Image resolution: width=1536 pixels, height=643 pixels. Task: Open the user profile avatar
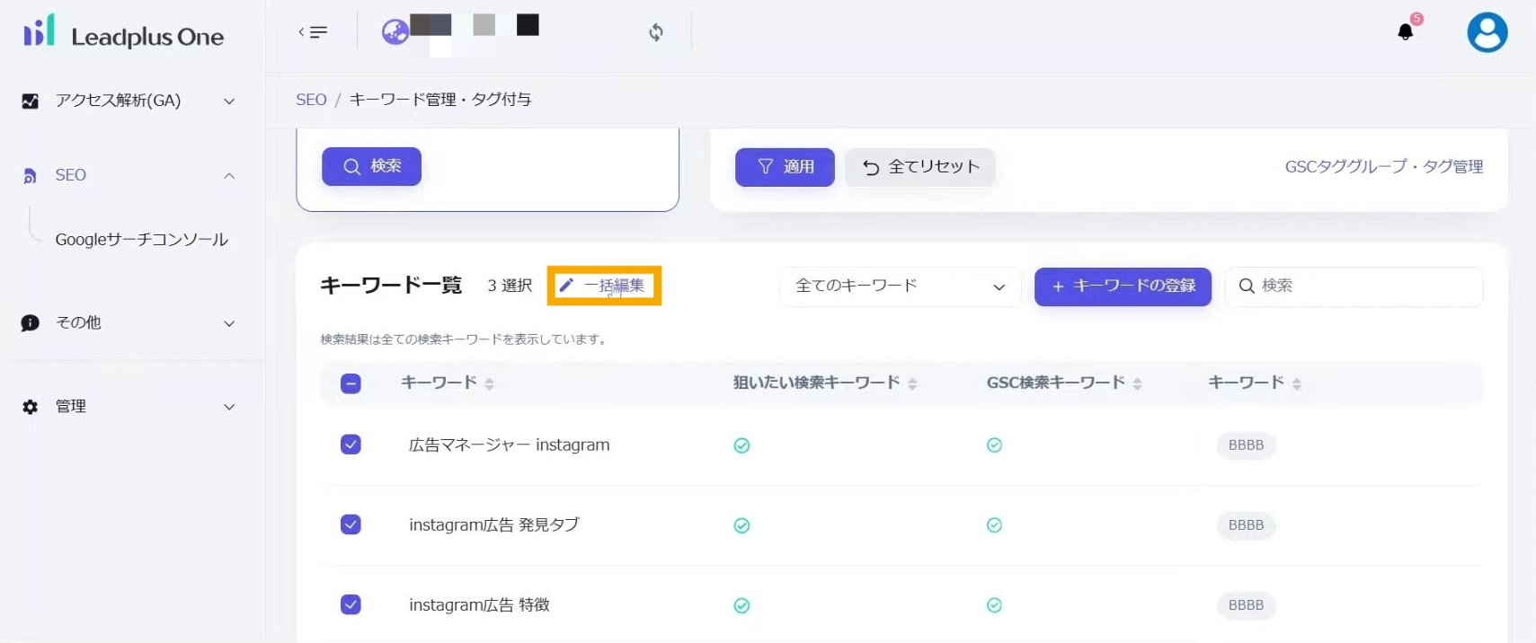pos(1487,33)
